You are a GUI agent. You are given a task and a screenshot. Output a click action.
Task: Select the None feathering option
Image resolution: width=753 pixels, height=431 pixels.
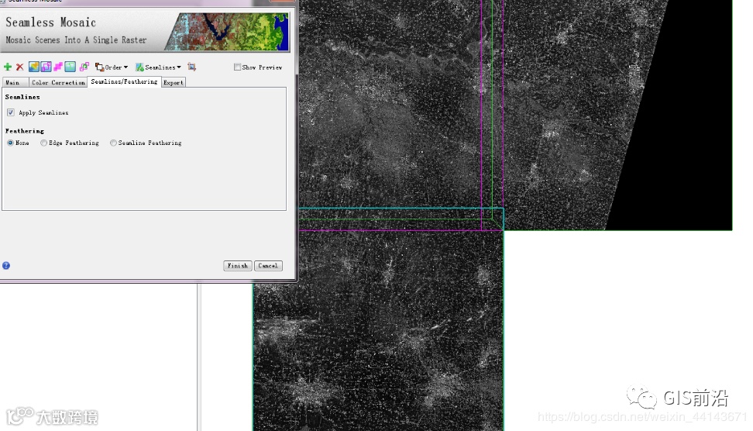pos(10,143)
